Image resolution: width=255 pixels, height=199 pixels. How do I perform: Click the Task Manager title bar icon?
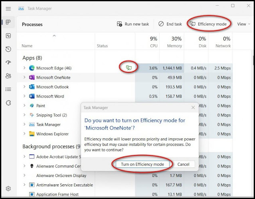coord(21,8)
